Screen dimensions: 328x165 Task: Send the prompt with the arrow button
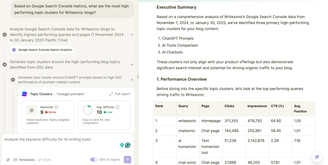(x=127, y=160)
